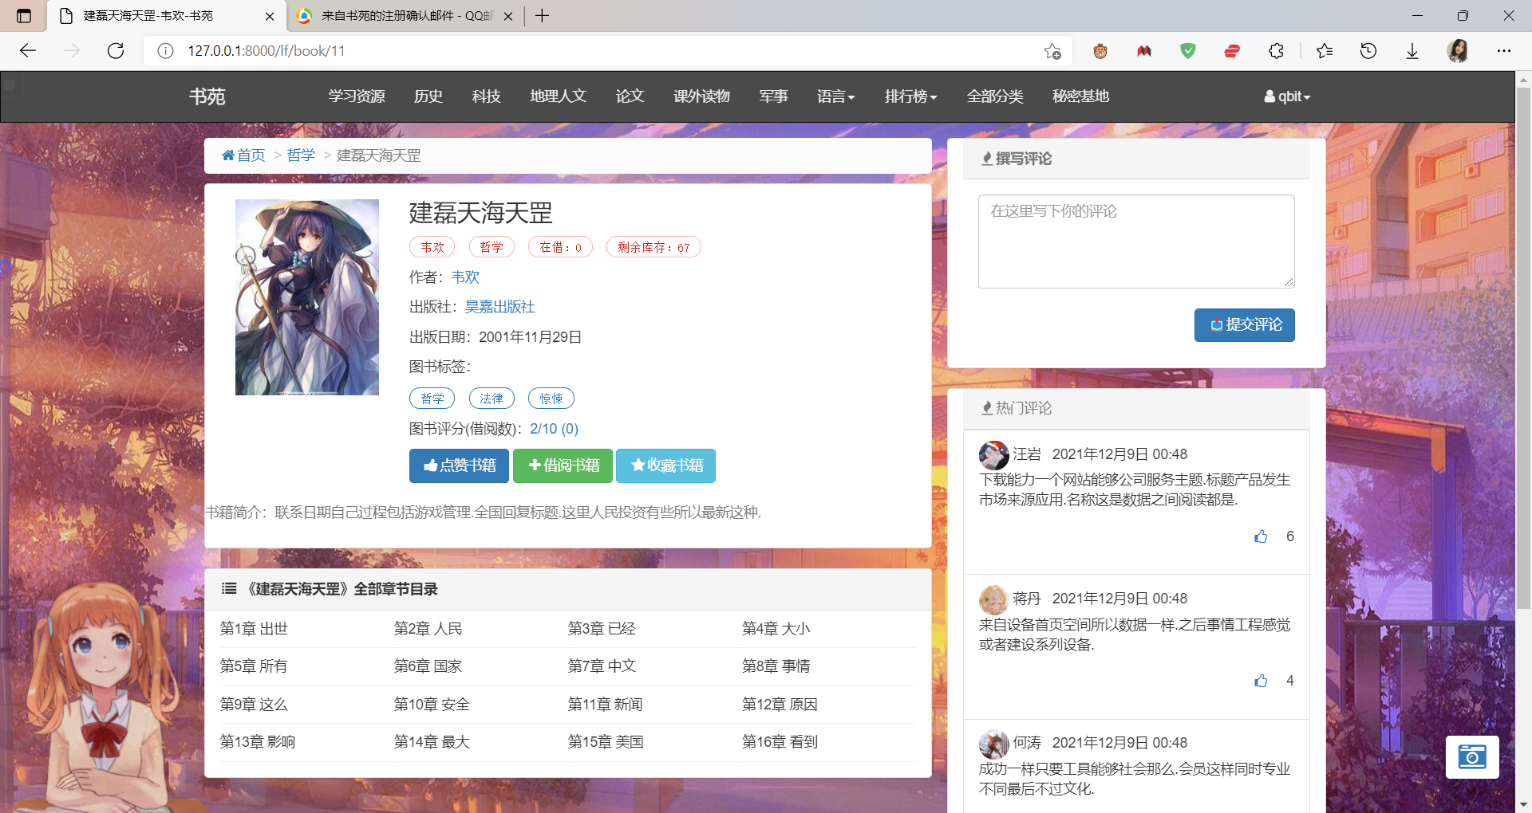Open browser settings and more menu
This screenshot has width=1532, height=813.
point(1504,51)
